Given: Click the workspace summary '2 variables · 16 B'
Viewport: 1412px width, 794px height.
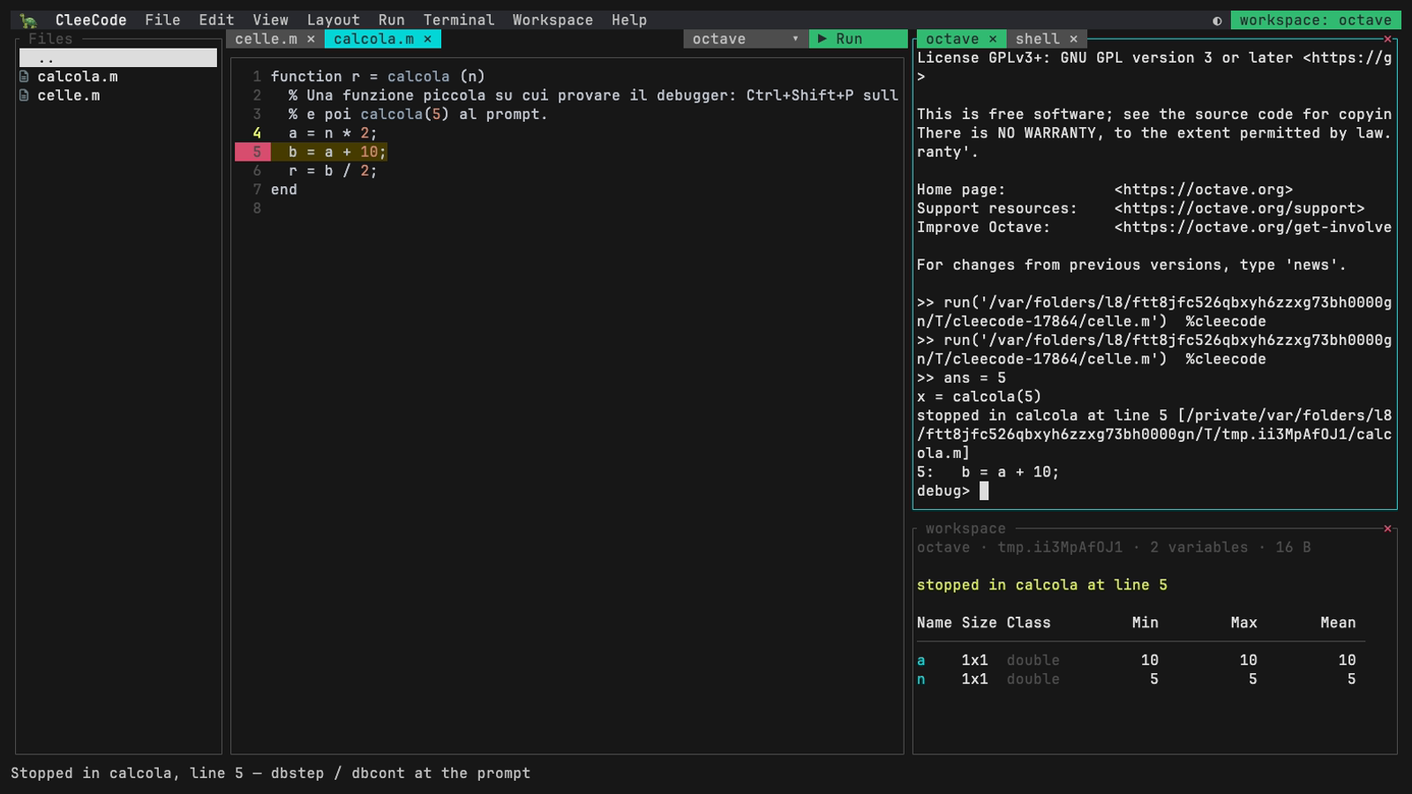Looking at the screenshot, I should tap(1230, 547).
